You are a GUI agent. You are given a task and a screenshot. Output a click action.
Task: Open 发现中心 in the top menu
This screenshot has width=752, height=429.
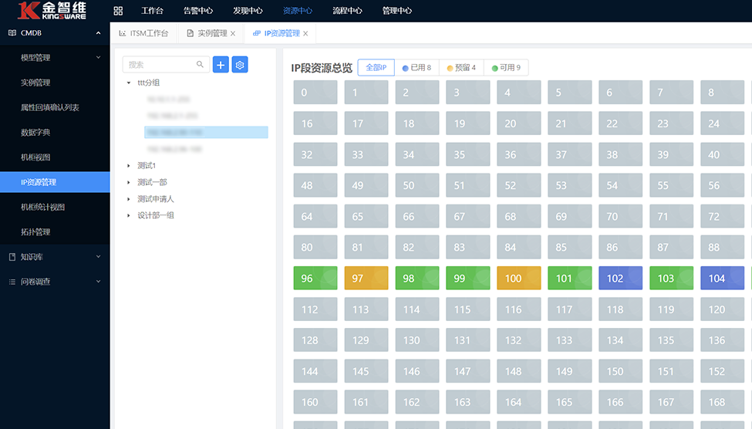(x=248, y=11)
